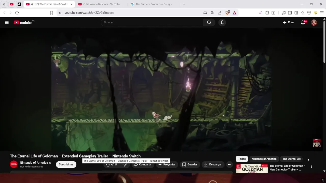Open the Nintendo of America channel avatar
The height and width of the screenshot is (183, 326).
tap(14, 164)
